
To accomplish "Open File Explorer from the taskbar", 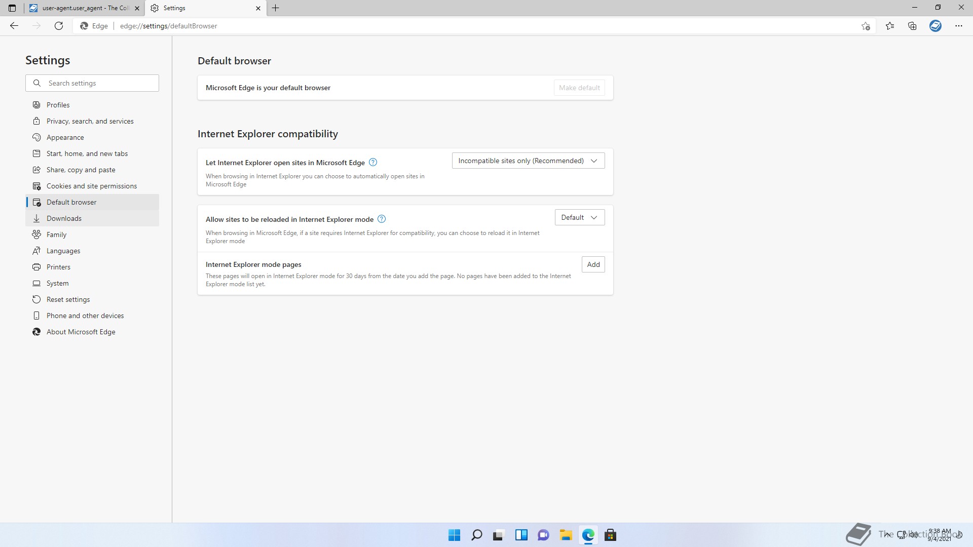I will (x=566, y=535).
